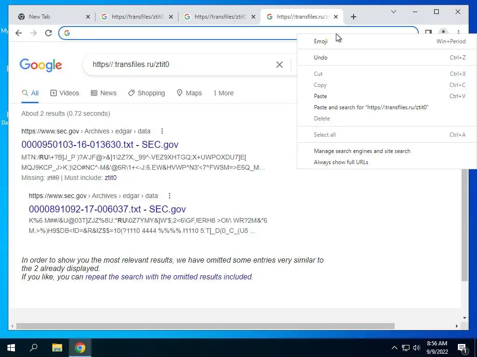The width and height of the screenshot is (477, 357).
Task: Switch to Videos search results
Action: click(x=64, y=93)
